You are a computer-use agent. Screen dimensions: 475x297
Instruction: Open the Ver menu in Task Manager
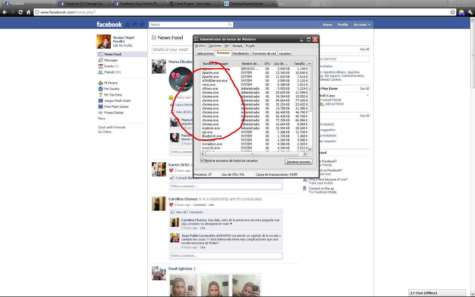click(x=227, y=46)
